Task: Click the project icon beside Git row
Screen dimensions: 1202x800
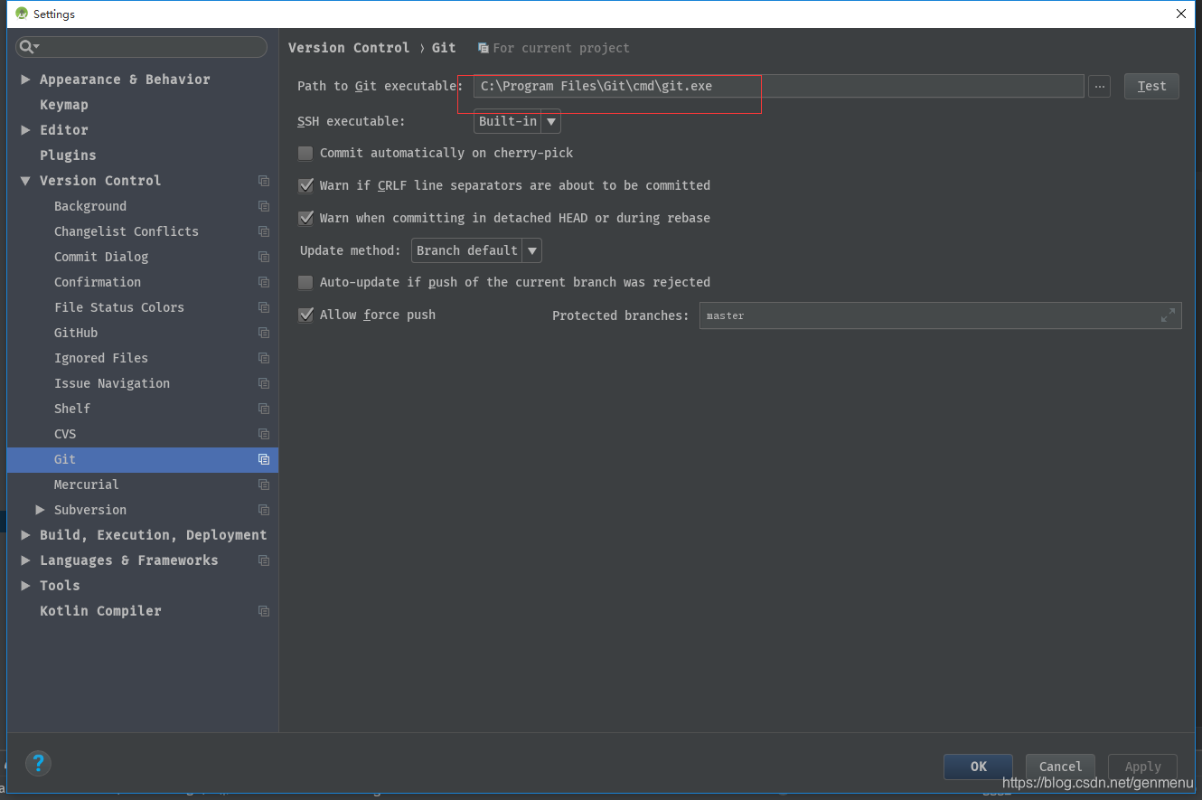Action: 264,459
